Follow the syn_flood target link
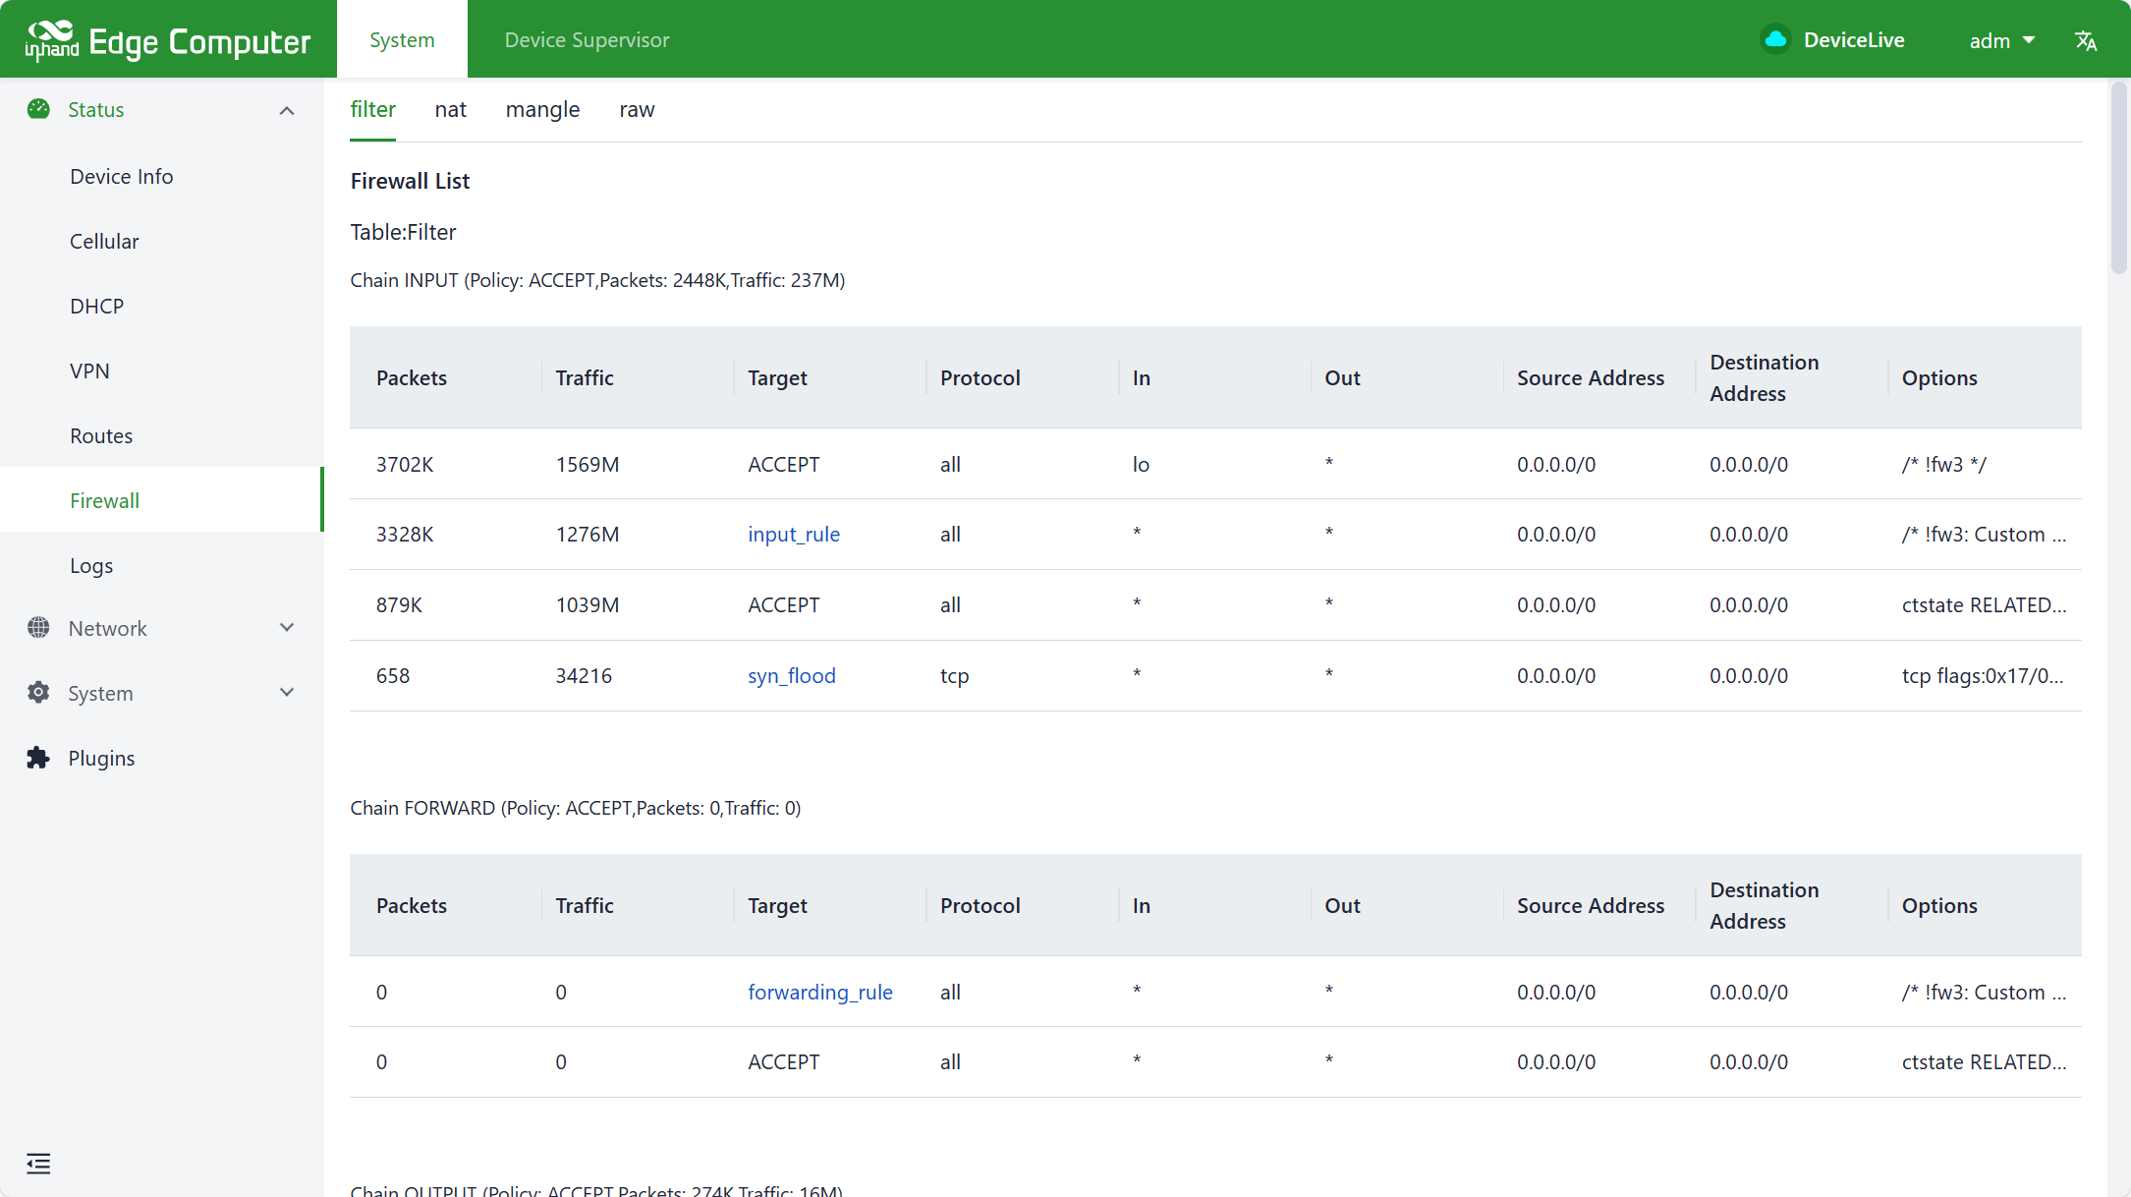 pos(791,676)
